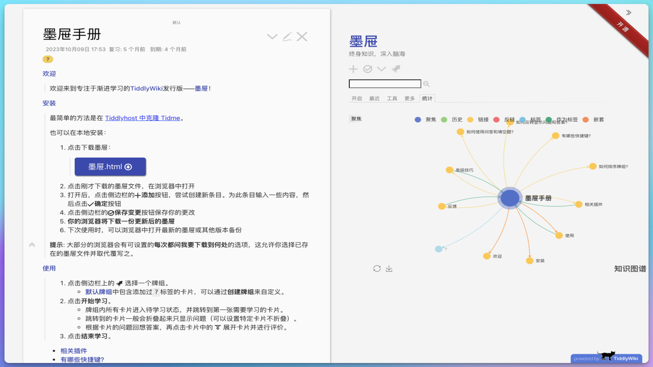Click the plus icon to add a tiddler
The image size is (653, 367).
353,69
